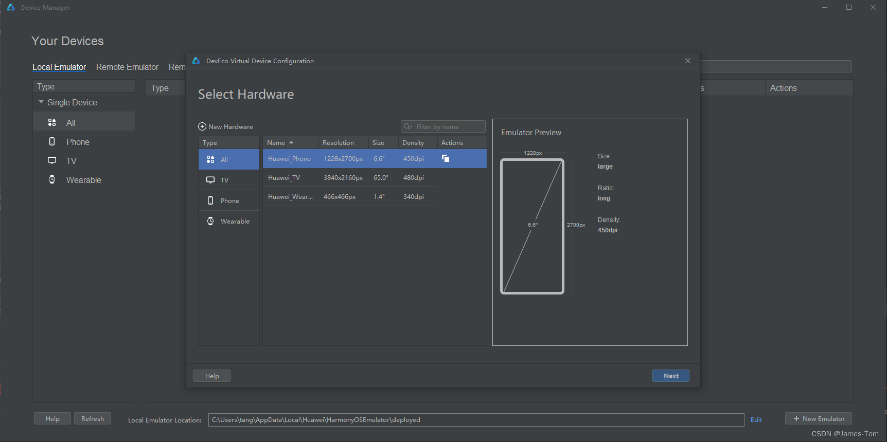The image size is (887, 442).
Task: Click the phone outline in Emulator Preview
Action: point(532,226)
